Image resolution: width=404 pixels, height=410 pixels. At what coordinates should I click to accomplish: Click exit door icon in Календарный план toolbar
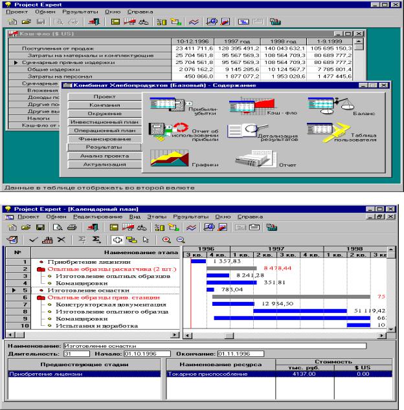point(93,227)
